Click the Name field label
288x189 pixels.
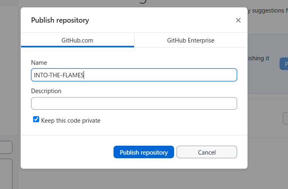pyautogui.click(x=39, y=63)
